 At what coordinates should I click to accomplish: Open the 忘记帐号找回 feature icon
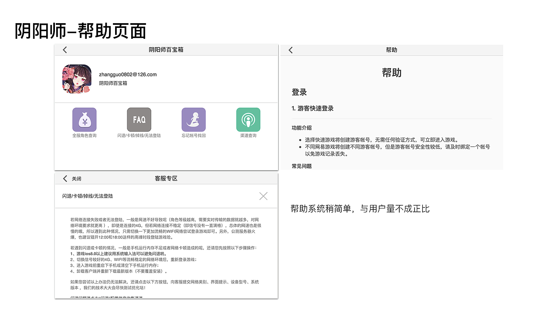(x=193, y=119)
